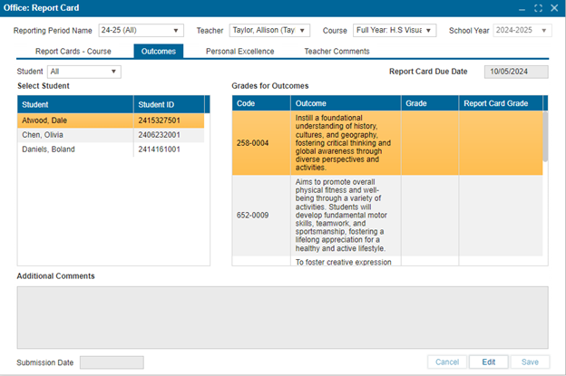Image resolution: width=566 pixels, height=376 pixels.
Task: Go to Teacher Comments tab
Action: (x=337, y=52)
